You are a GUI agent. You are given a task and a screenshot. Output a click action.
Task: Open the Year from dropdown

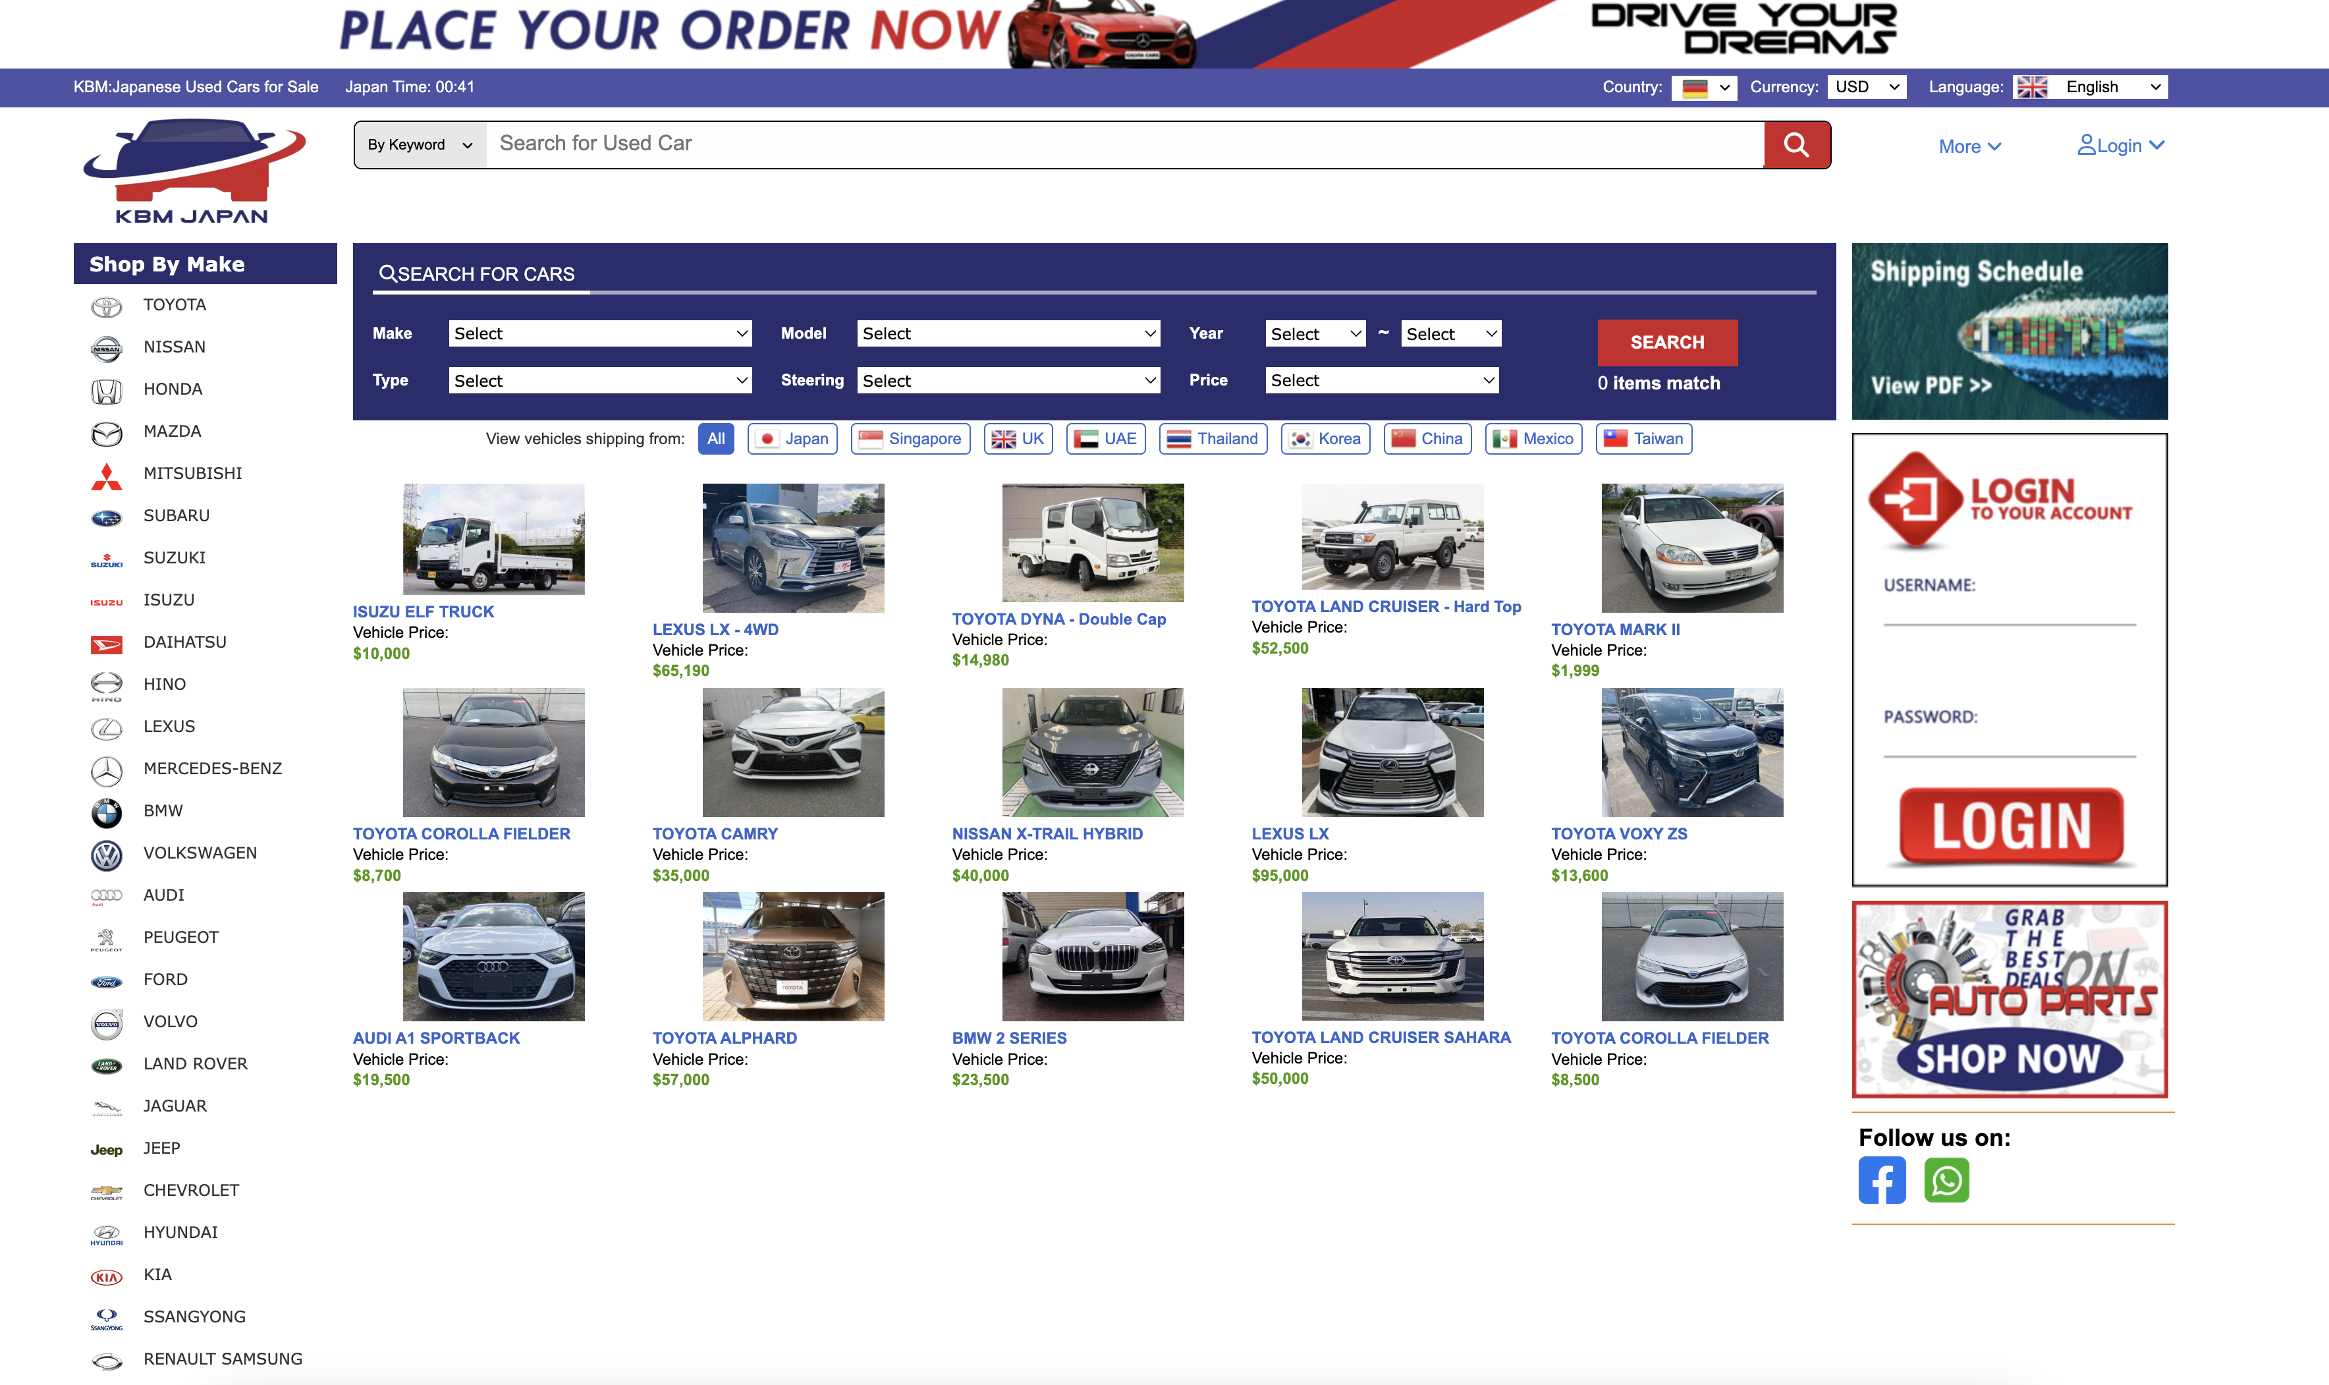tap(1315, 333)
